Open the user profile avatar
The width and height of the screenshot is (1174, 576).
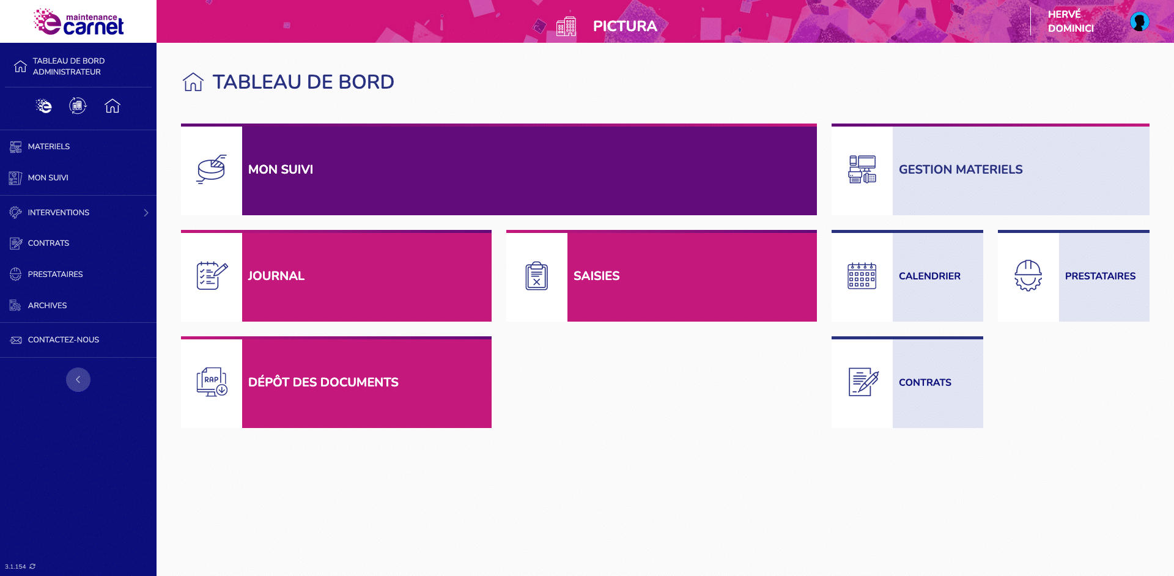[1140, 21]
